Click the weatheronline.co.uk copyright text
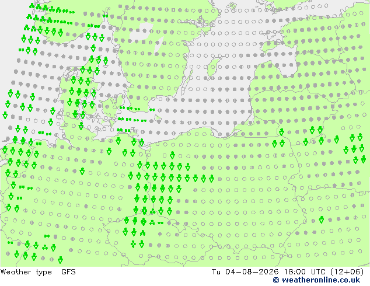The width and height of the screenshot is (370, 286). coord(316,280)
